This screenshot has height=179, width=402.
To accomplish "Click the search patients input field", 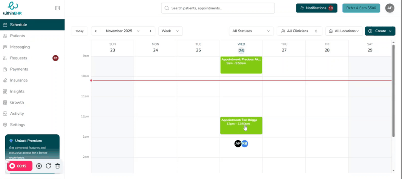I will 218,8.
